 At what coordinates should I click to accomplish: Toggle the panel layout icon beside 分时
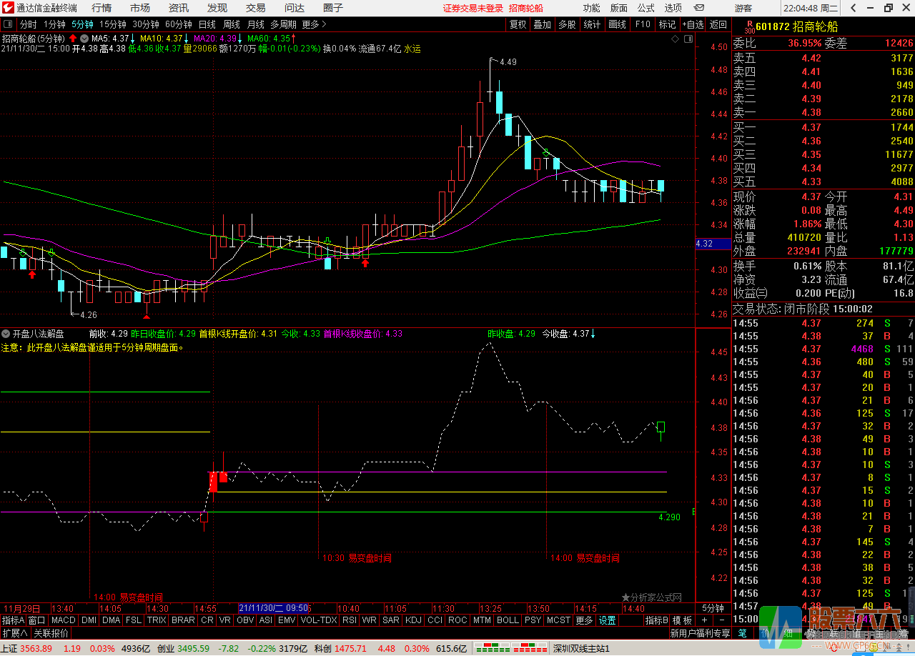8,24
